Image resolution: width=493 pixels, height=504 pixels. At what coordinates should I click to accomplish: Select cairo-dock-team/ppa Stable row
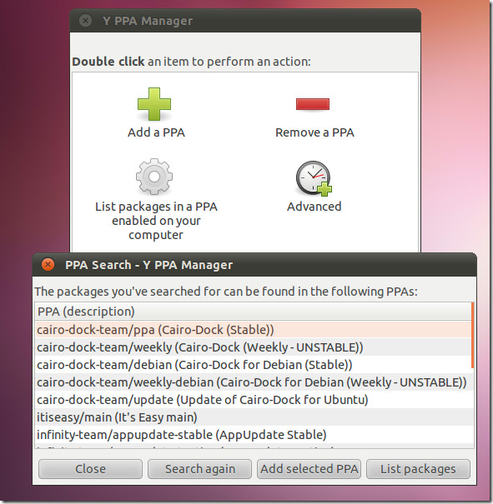click(x=253, y=330)
